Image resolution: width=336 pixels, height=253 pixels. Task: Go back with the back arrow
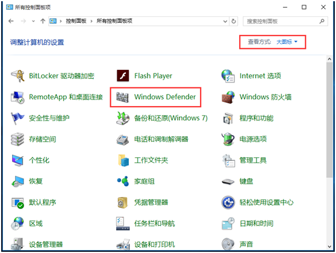(x=11, y=21)
